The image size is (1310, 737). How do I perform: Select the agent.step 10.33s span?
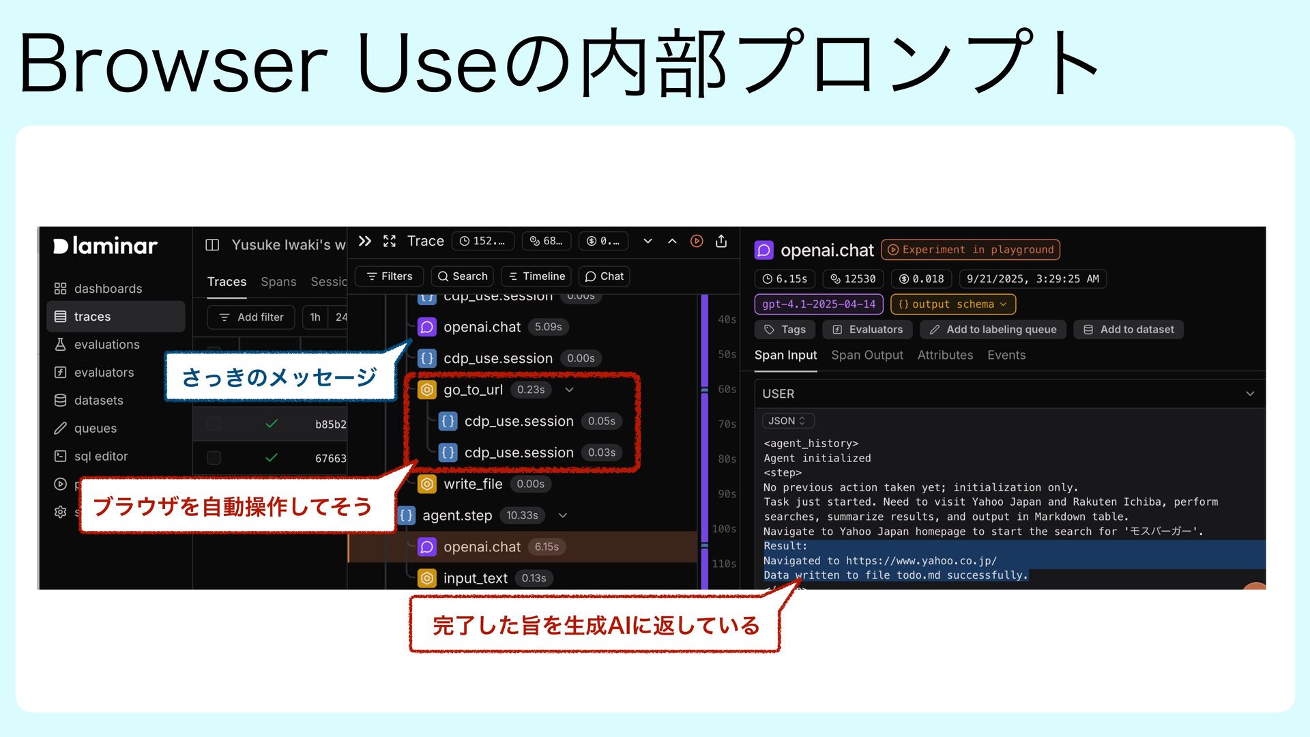click(471, 515)
